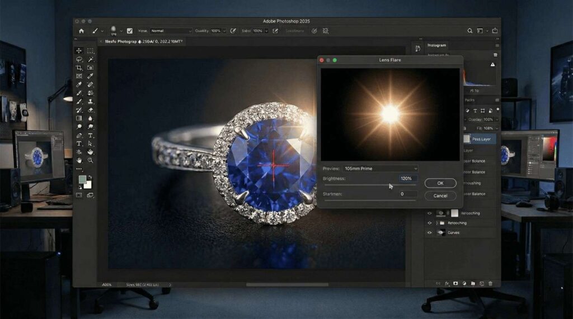The height and width of the screenshot is (319, 573).
Task: Select the Rectangular Marquee tool
Action: tap(90, 51)
